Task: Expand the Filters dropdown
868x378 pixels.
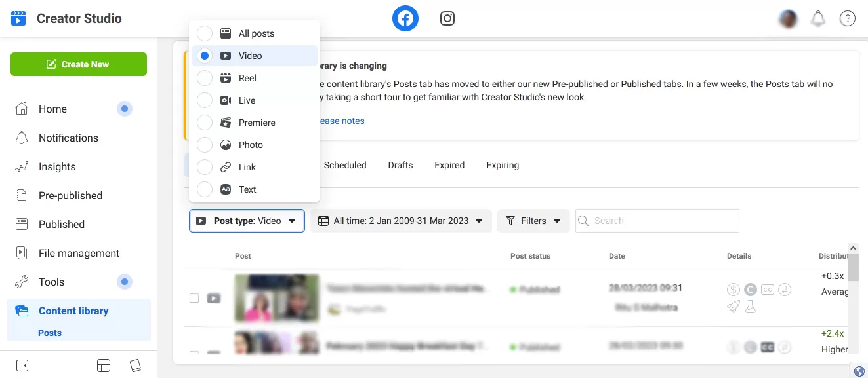Action: [x=533, y=221]
